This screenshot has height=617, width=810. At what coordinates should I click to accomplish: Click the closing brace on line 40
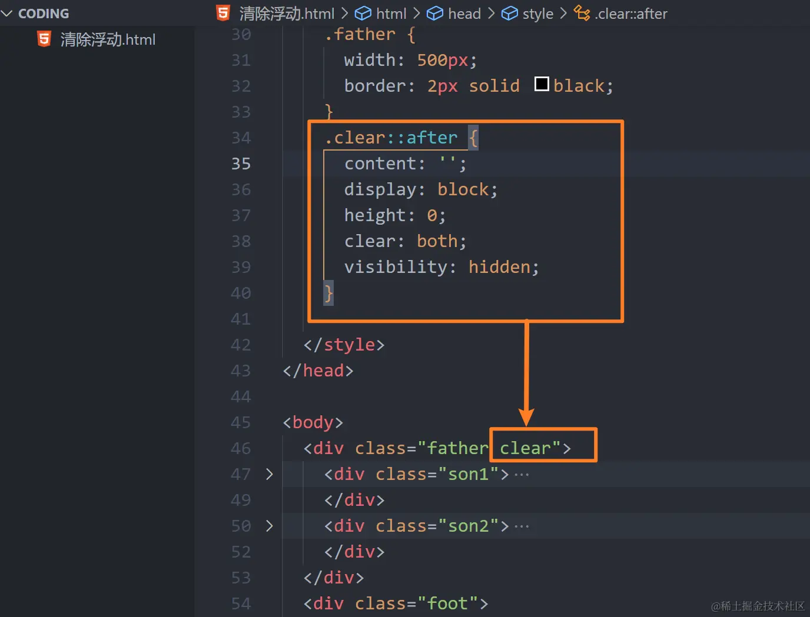328,293
